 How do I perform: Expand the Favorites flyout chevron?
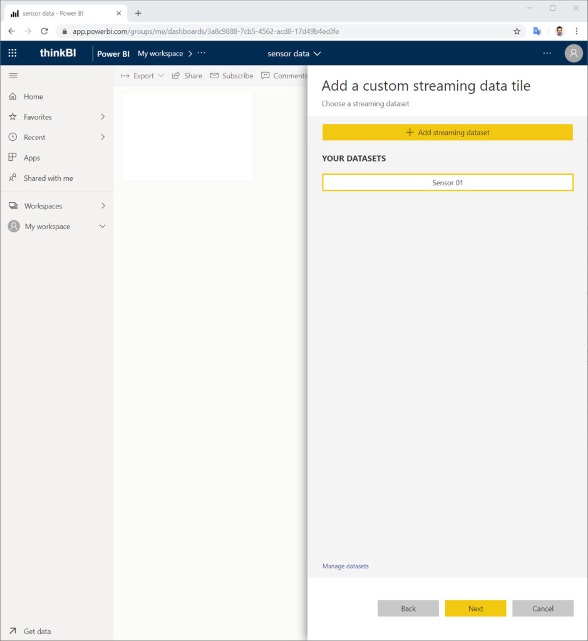click(x=103, y=117)
